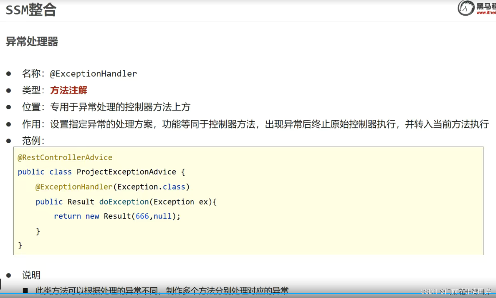This screenshot has width=496, height=298.
Task: Click the SSM整合 slide title
Action: click(x=31, y=10)
